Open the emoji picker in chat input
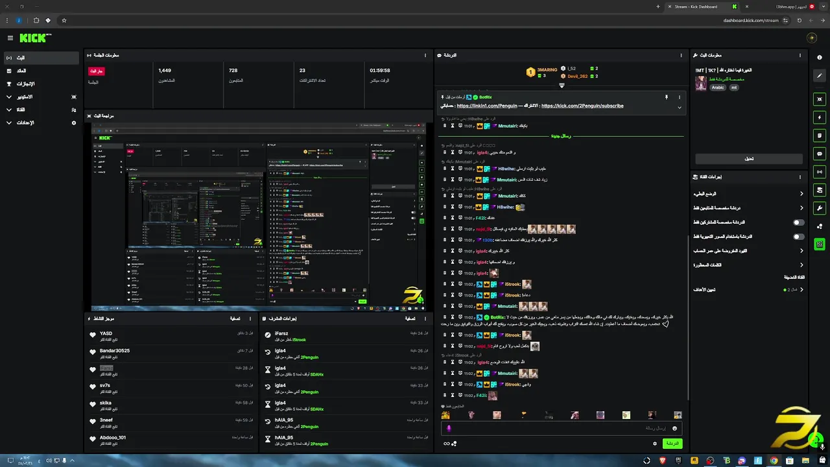The height and width of the screenshot is (467, 830). [674, 428]
